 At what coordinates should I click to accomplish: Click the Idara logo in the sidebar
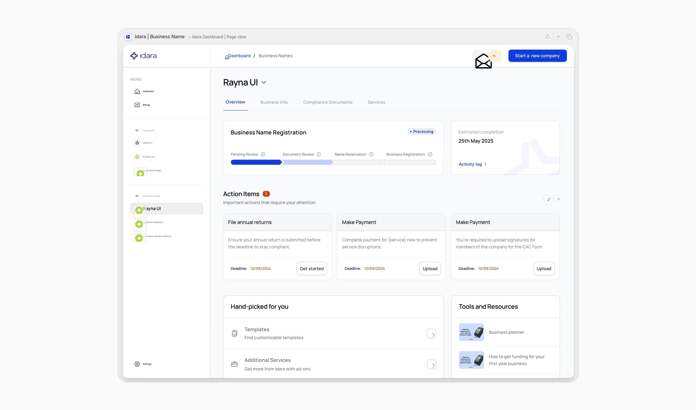click(143, 56)
